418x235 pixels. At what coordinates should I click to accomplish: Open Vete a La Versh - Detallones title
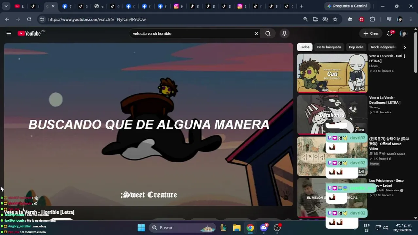click(x=385, y=100)
